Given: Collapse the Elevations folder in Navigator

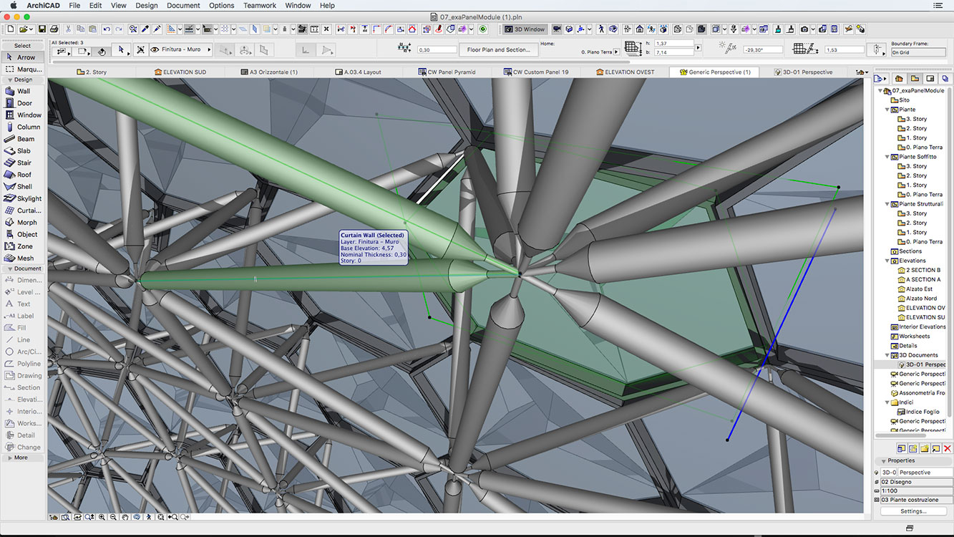Looking at the screenshot, I should click(886, 260).
